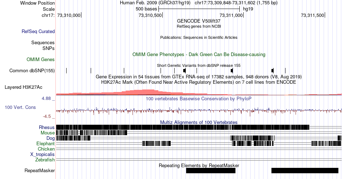Open the OMIM Genes track label

41,59
